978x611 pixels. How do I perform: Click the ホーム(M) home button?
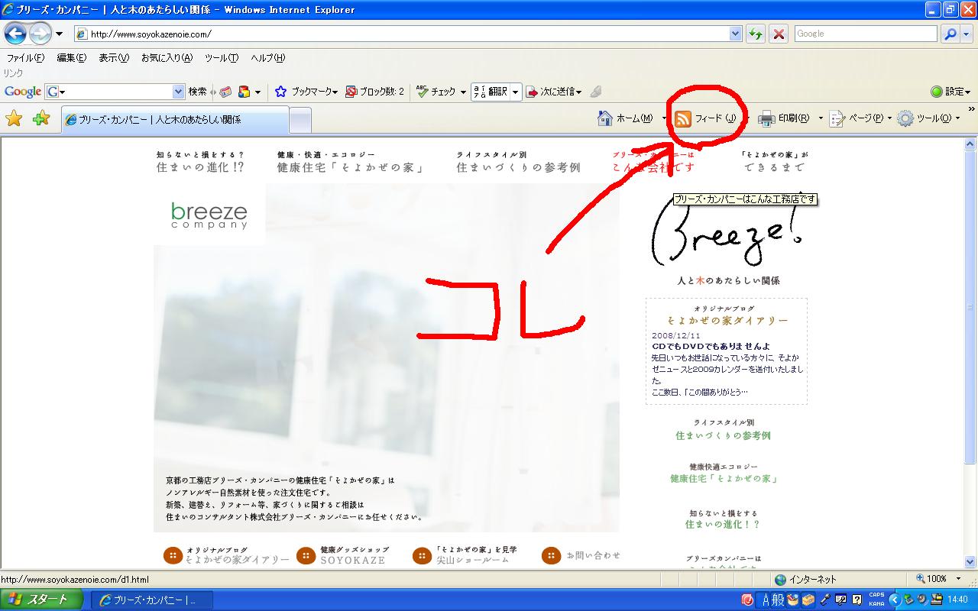click(x=626, y=118)
